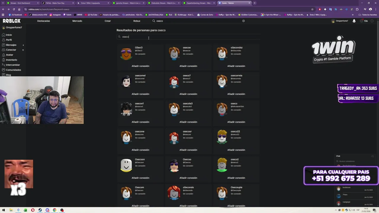Open the Mensajes sidebar icon
379x213 pixels.
tap(4, 45)
